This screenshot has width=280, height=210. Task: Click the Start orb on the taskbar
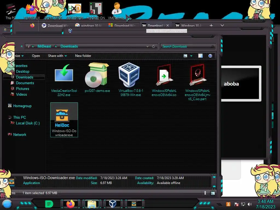click(7, 204)
